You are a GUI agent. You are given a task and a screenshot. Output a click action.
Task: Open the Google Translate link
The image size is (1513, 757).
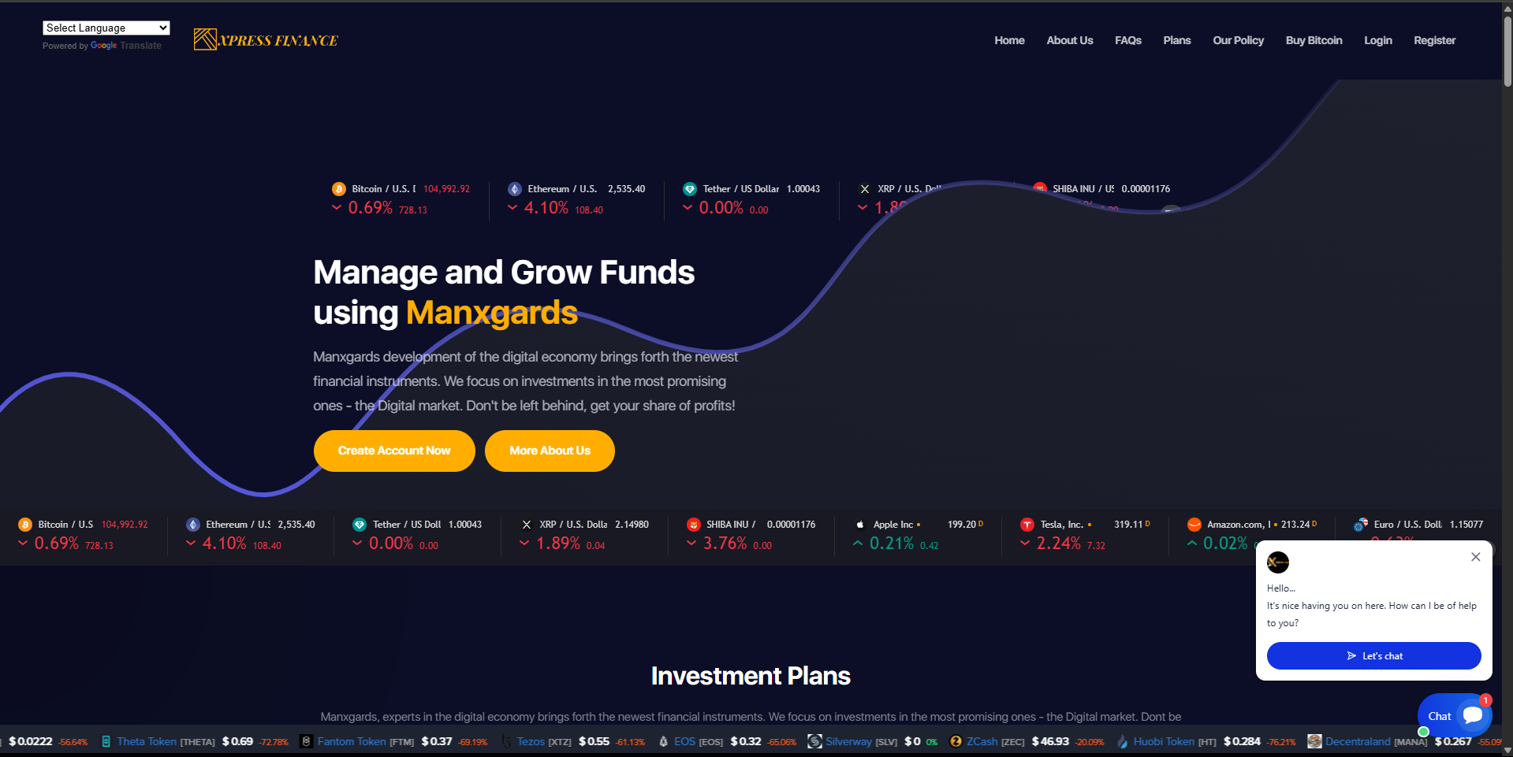coord(125,46)
